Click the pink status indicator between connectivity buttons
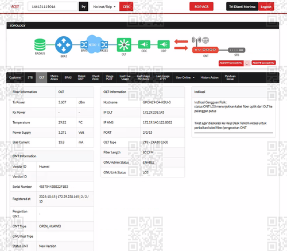287x251 pixels. [247, 63]
